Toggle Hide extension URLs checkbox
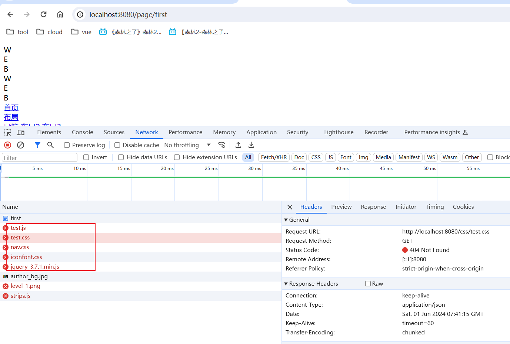This screenshot has width=510, height=344. pos(177,157)
